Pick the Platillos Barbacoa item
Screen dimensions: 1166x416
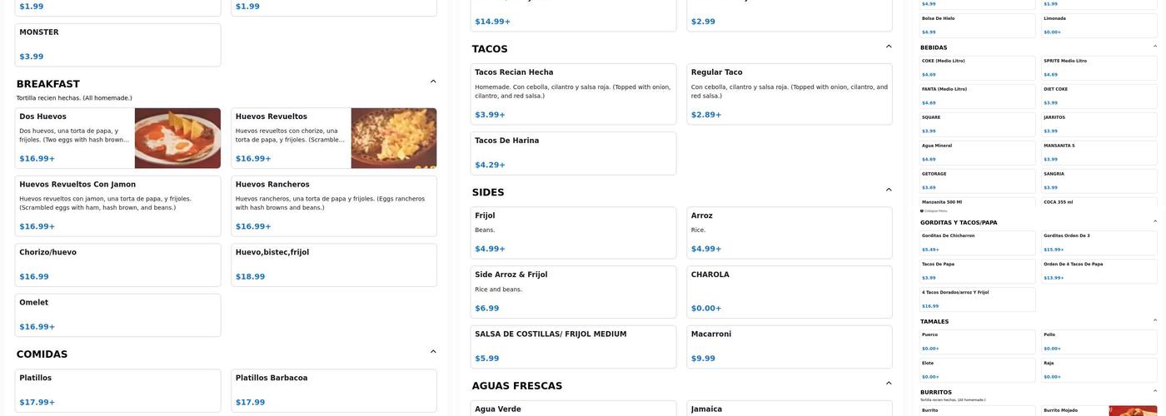(333, 390)
